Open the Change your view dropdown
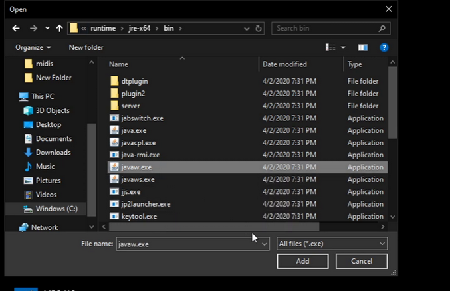This screenshot has width=450, height=291. [343, 47]
